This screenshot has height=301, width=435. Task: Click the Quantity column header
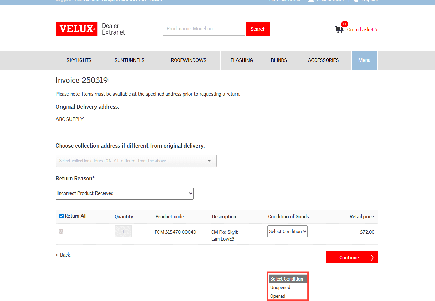coord(124,217)
